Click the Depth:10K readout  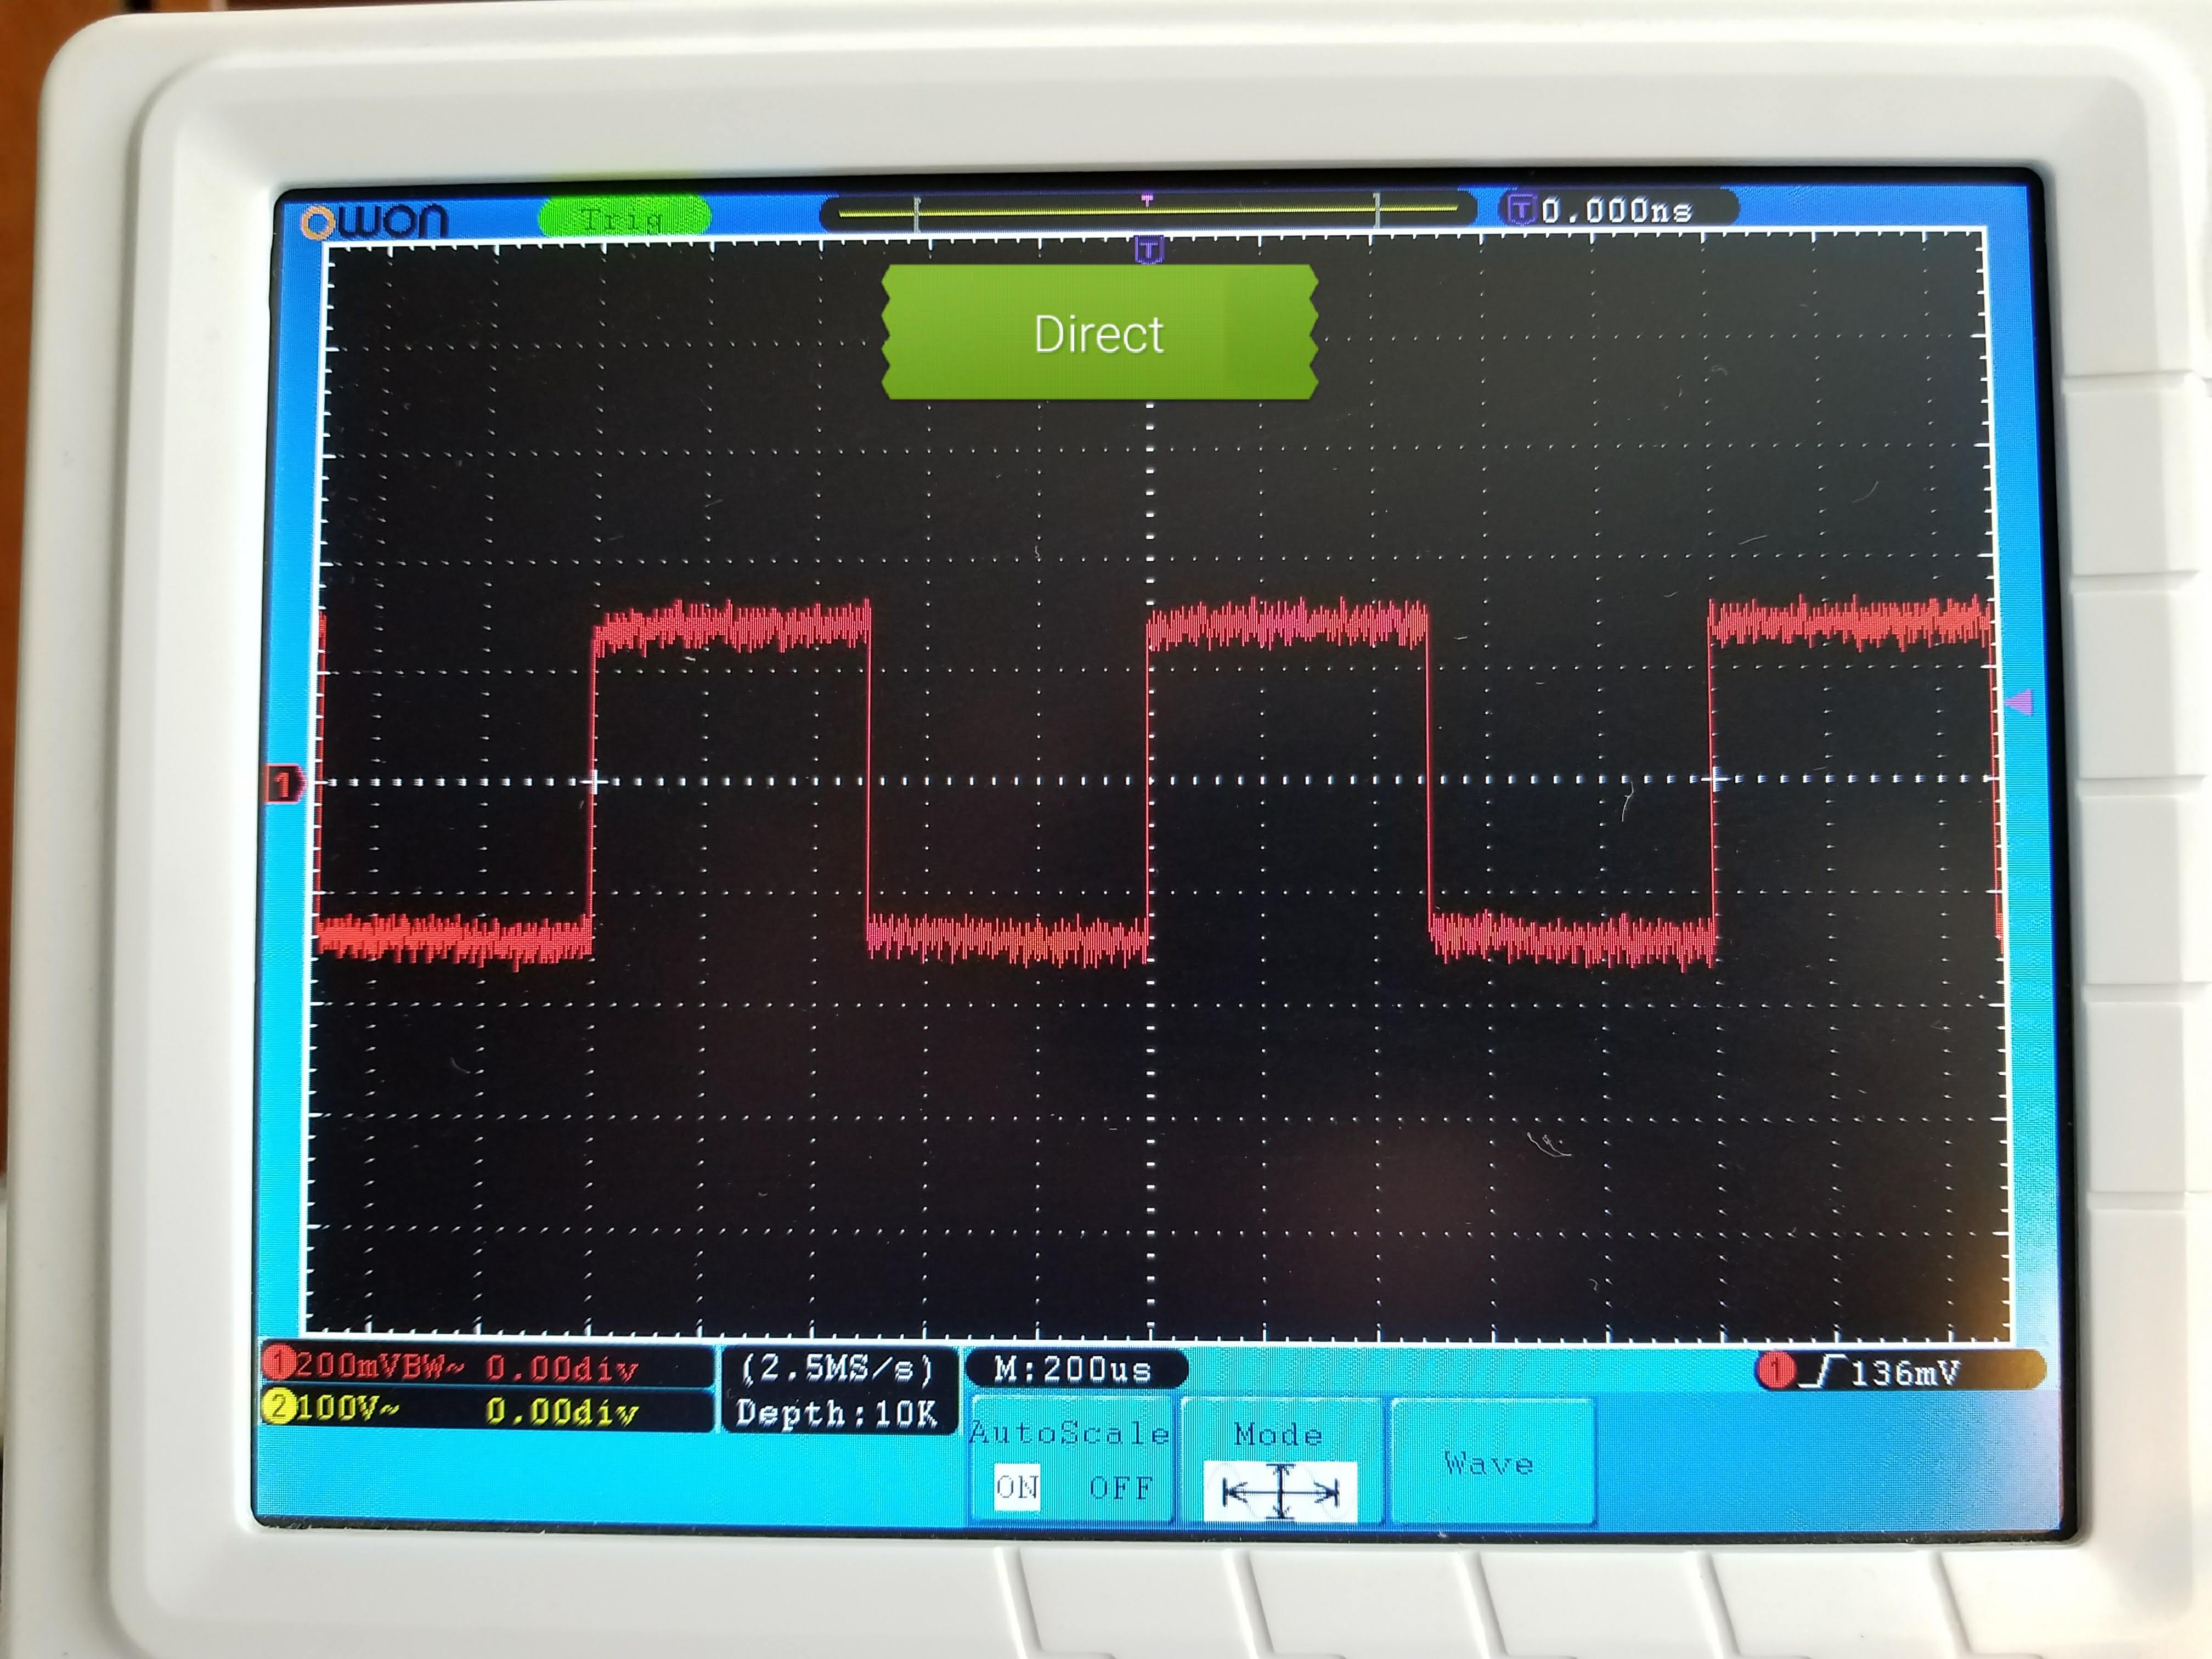pos(836,1413)
